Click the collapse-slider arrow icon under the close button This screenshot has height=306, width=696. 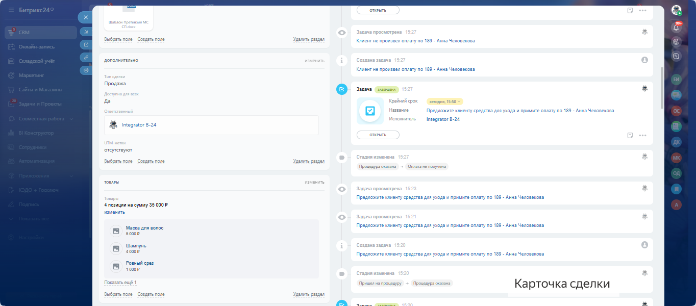86,32
